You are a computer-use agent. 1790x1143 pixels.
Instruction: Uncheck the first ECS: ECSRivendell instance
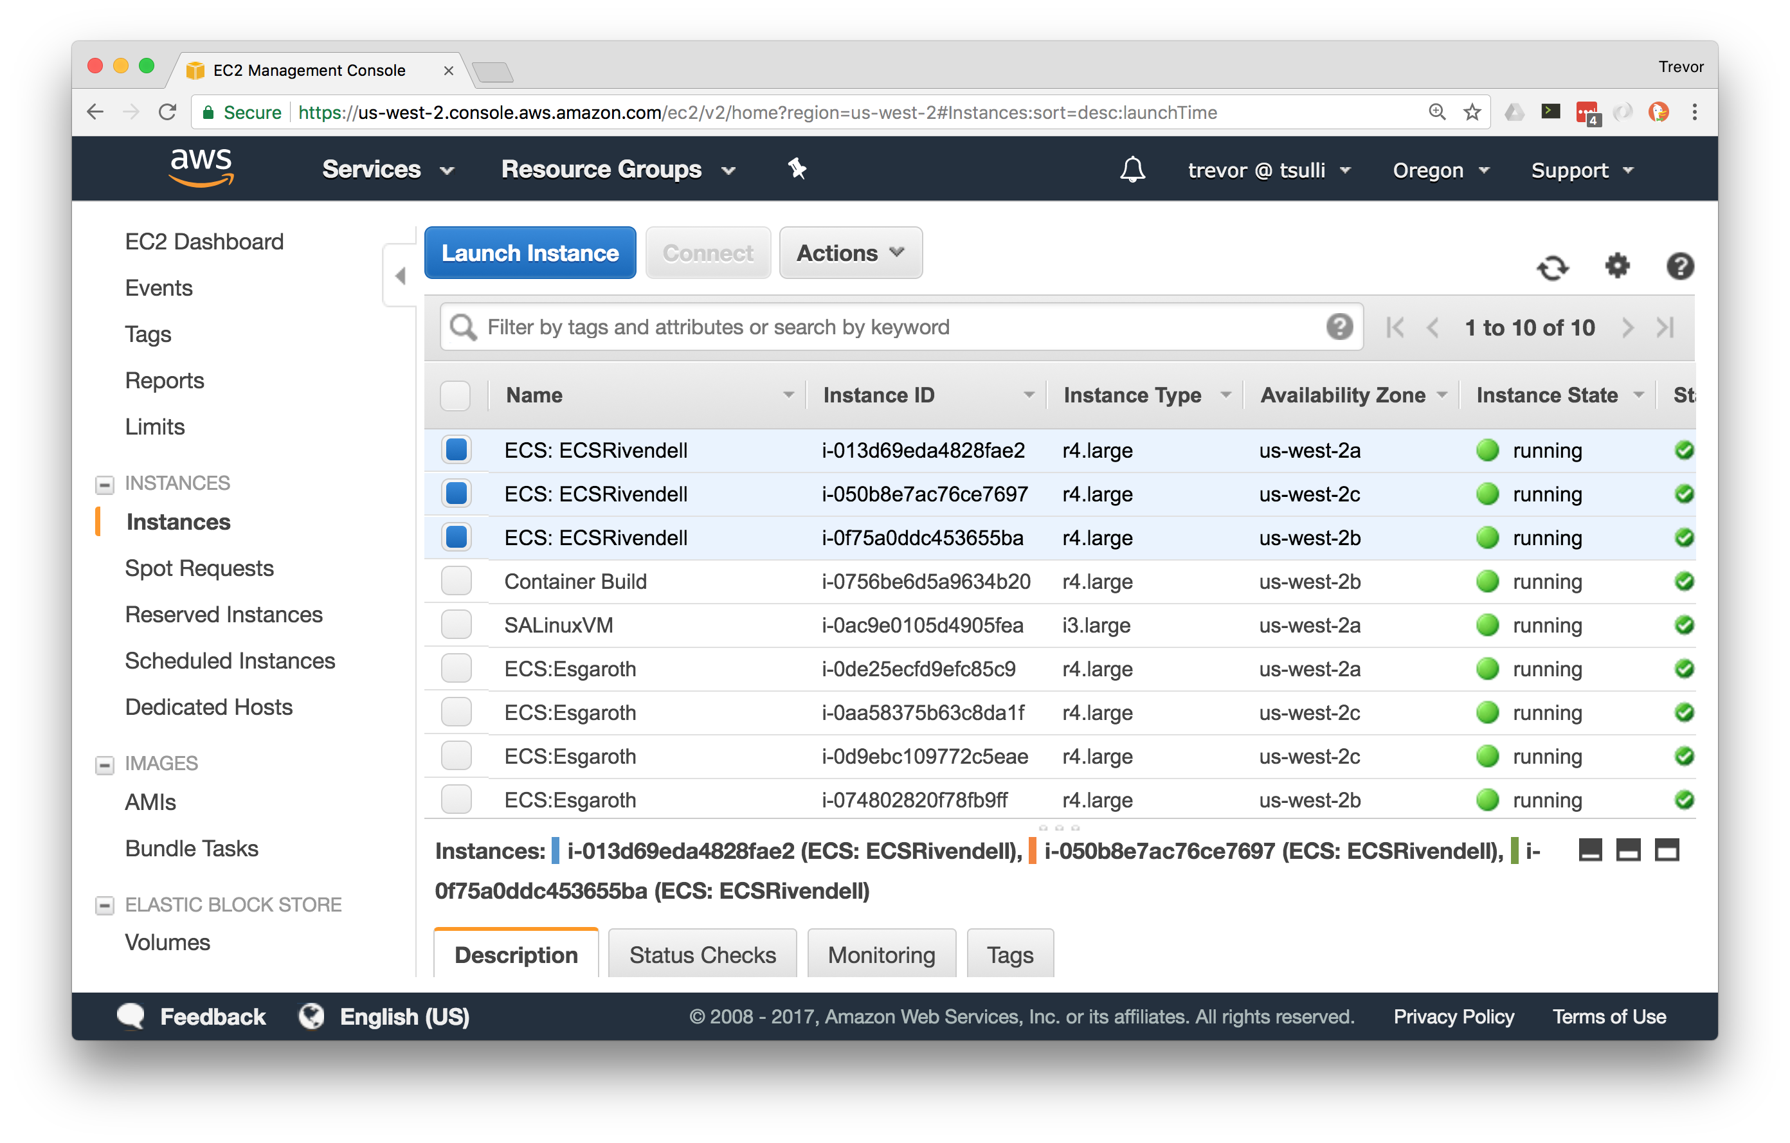tap(456, 451)
